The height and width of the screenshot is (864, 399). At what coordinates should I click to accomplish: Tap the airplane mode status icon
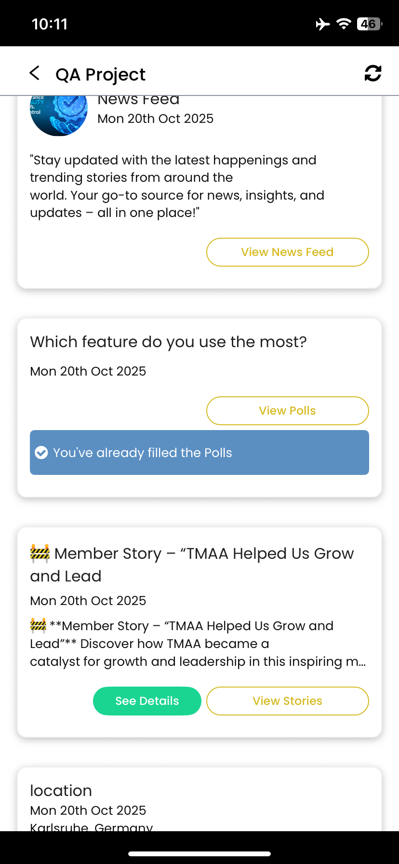[x=323, y=24]
